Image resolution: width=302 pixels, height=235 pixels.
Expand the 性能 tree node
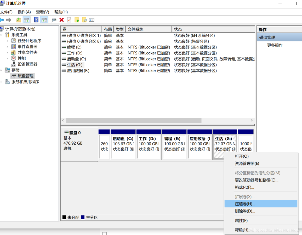[7, 59]
